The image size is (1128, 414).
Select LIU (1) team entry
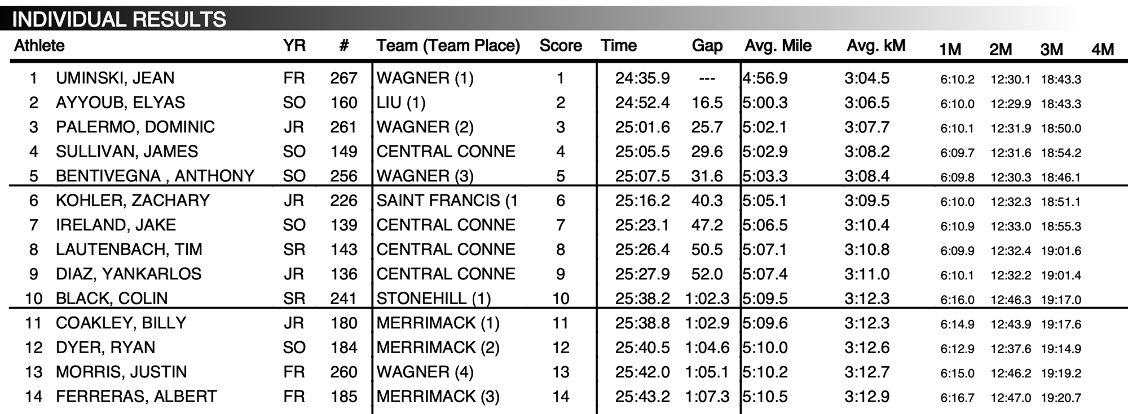tap(401, 103)
